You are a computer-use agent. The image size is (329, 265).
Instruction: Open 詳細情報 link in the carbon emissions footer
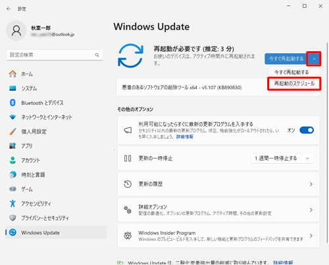click(x=283, y=262)
